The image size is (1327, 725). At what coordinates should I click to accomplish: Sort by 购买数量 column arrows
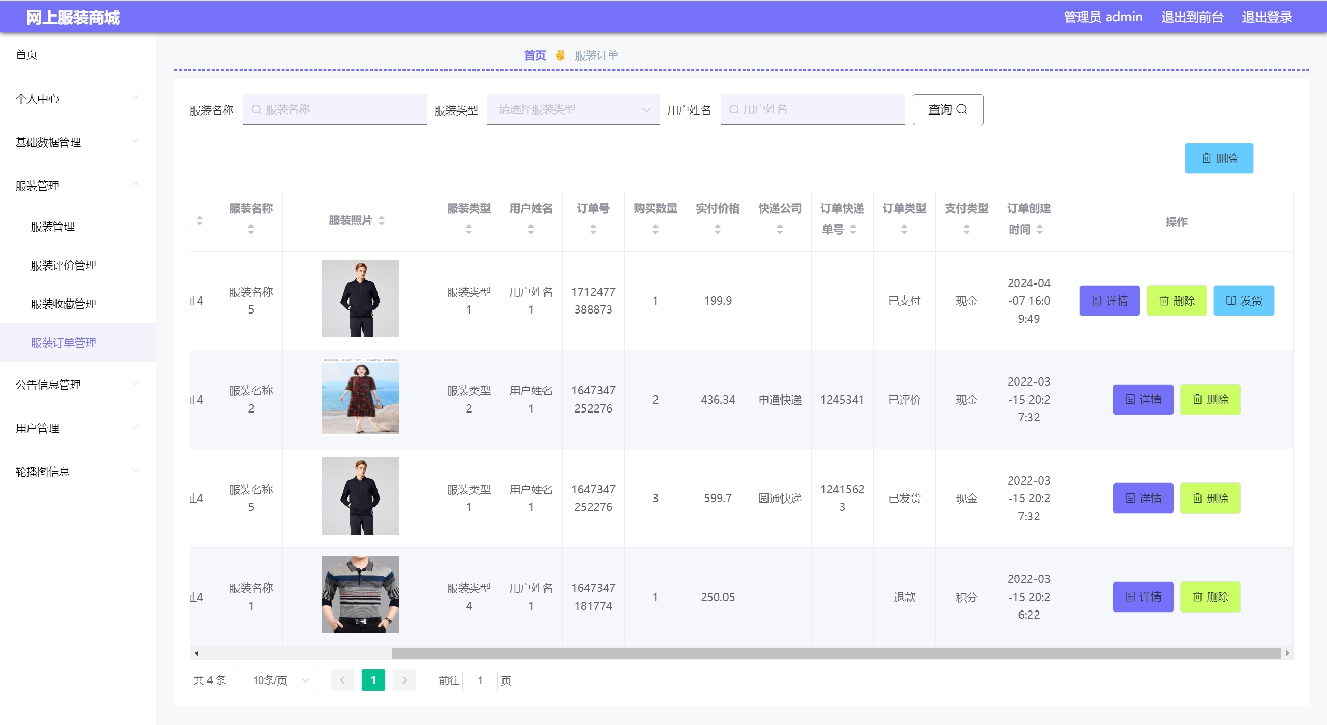pyautogui.click(x=655, y=229)
